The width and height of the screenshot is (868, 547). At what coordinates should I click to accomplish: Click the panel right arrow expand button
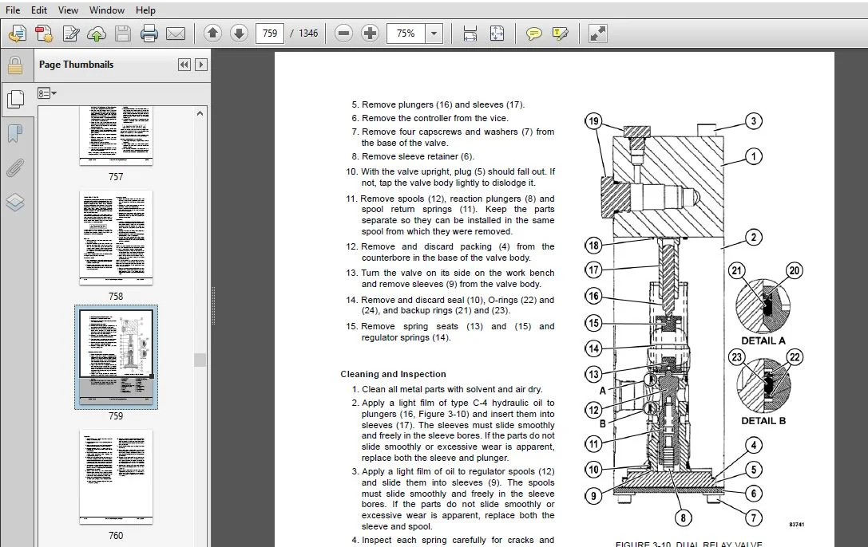201,65
